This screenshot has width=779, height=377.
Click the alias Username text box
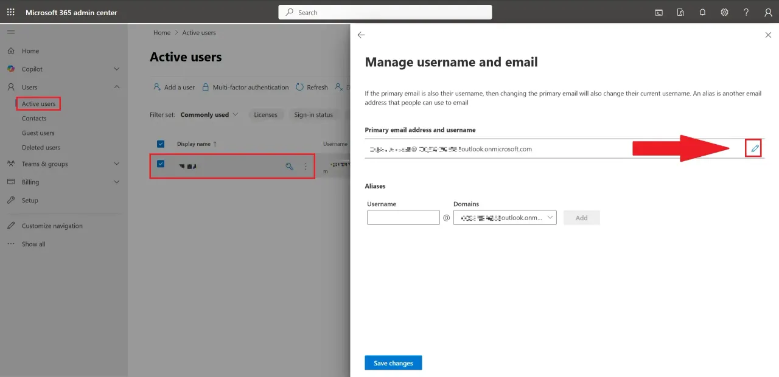coord(403,217)
